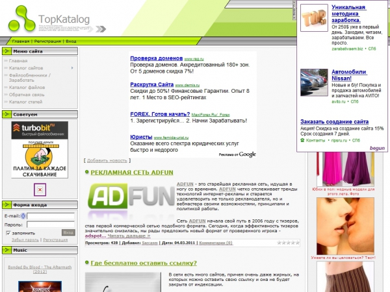The height and width of the screenshot is (292, 390).
Task: Click the TopKatalog green logo
Action: pyautogui.click(x=22, y=18)
